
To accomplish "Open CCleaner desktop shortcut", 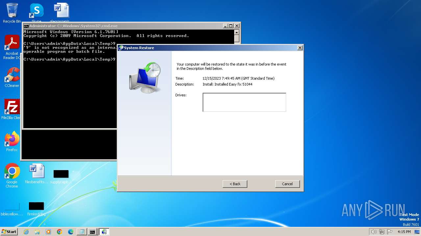I will [12, 77].
